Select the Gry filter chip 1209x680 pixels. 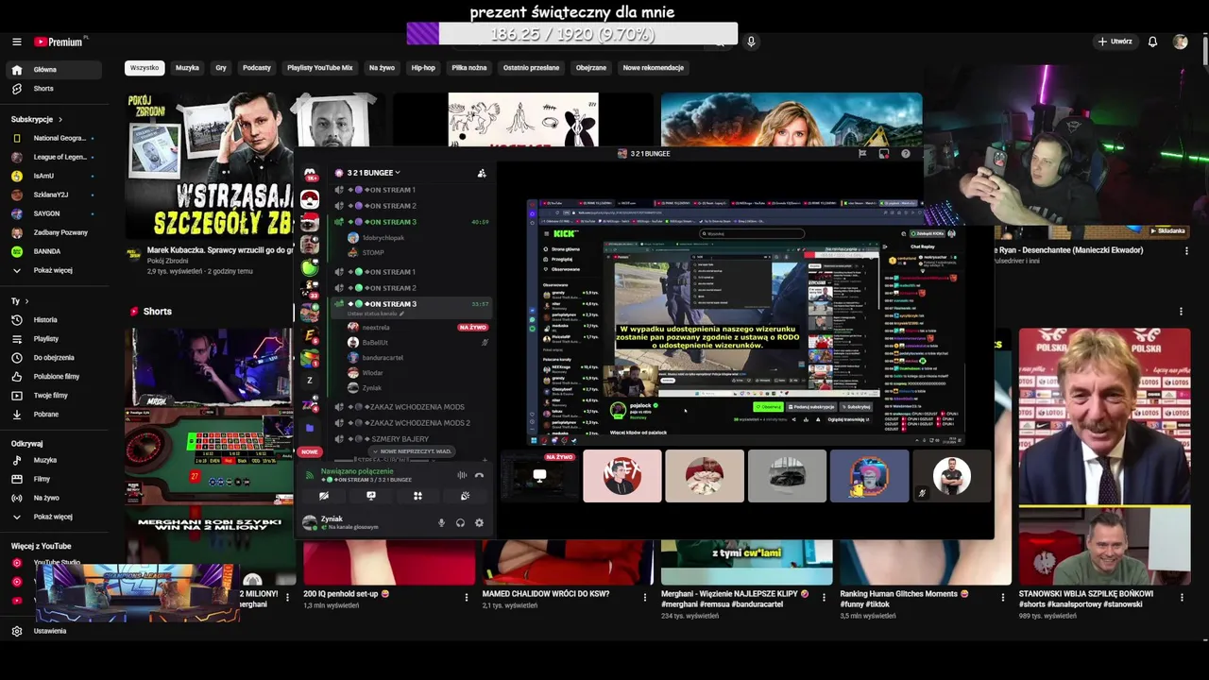[x=221, y=68]
